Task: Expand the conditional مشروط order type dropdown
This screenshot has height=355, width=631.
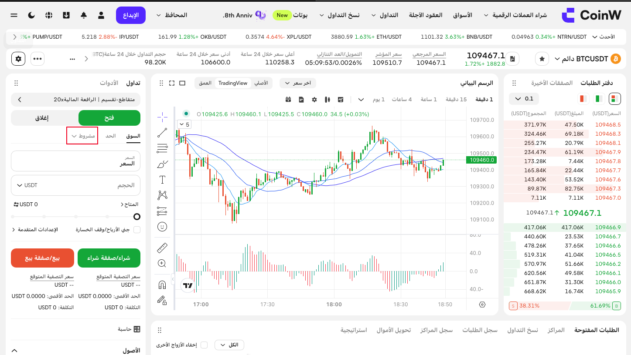Action: (82, 136)
